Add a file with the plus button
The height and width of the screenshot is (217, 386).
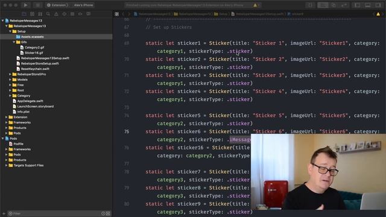(x=4, y=213)
